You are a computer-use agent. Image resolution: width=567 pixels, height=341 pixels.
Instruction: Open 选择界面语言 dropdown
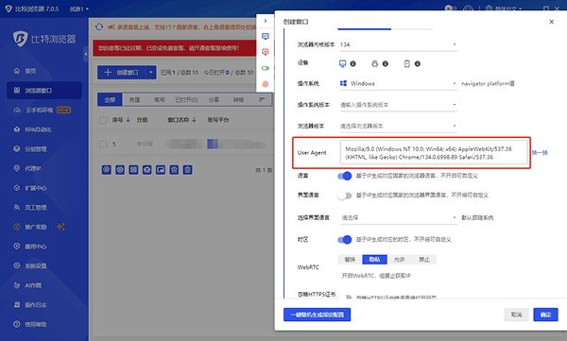coord(398,217)
